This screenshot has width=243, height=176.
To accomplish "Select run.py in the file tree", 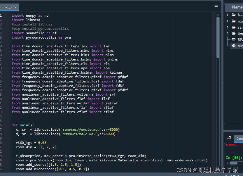I will coord(240,46).
